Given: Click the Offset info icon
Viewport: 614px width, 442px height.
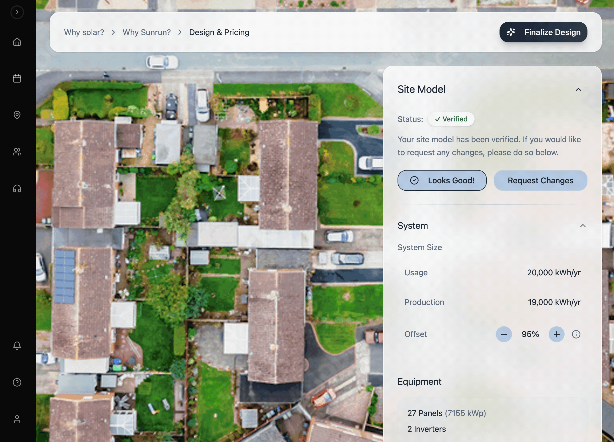Looking at the screenshot, I should pyautogui.click(x=576, y=334).
